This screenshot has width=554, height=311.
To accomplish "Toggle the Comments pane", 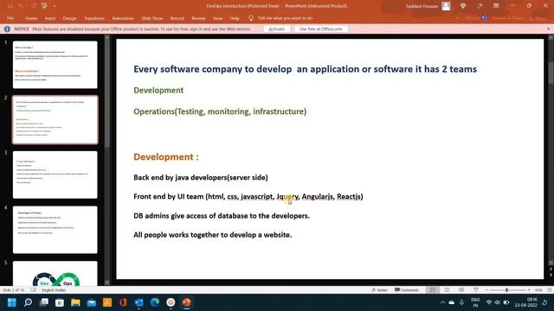I will click(x=407, y=290).
